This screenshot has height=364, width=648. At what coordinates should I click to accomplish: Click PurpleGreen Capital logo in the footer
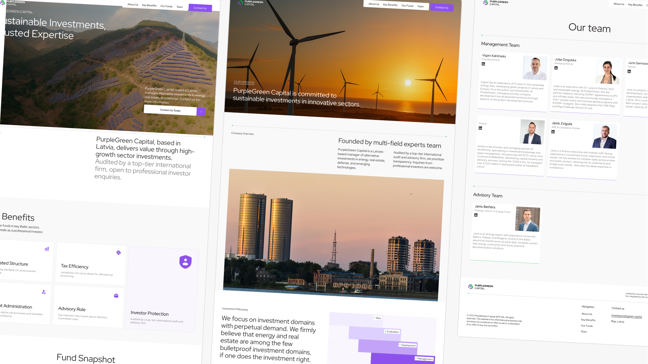click(481, 287)
